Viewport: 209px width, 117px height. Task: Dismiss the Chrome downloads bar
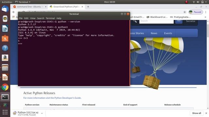pyautogui.click(x=206, y=113)
